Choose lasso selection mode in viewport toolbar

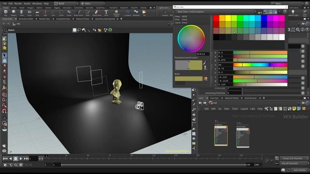pos(79,30)
